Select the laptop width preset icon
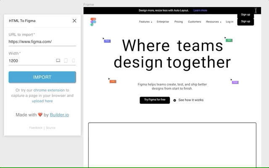Image resolution: width=269 pixels, height=168 pixels. [58, 61]
